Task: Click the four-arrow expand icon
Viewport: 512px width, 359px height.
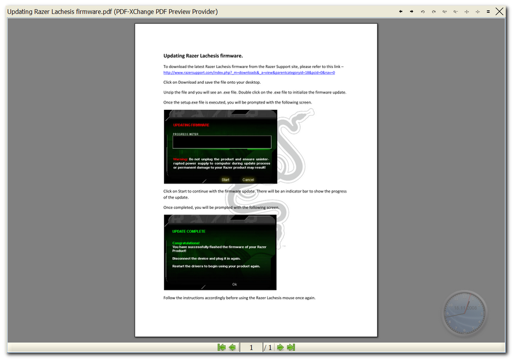Action: click(466, 11)
